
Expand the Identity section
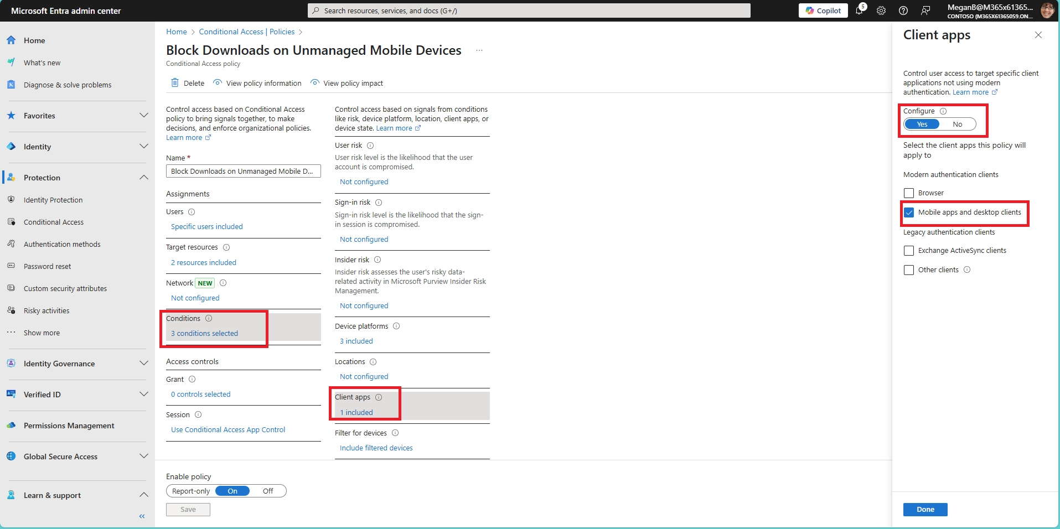[x=77, y=147]
